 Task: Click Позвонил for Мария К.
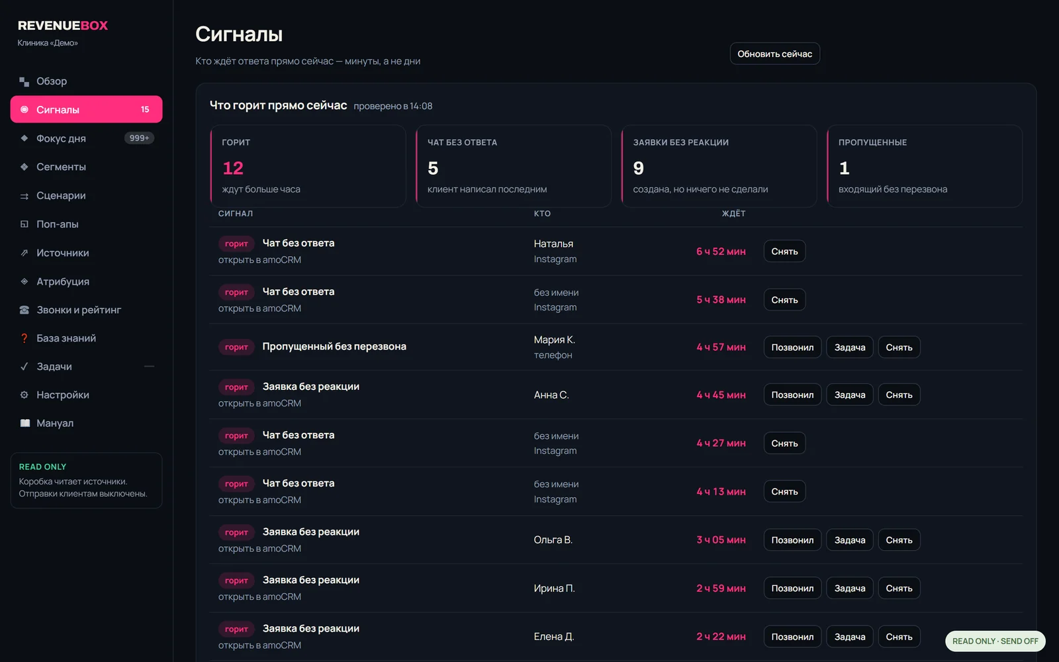[792, 348]
